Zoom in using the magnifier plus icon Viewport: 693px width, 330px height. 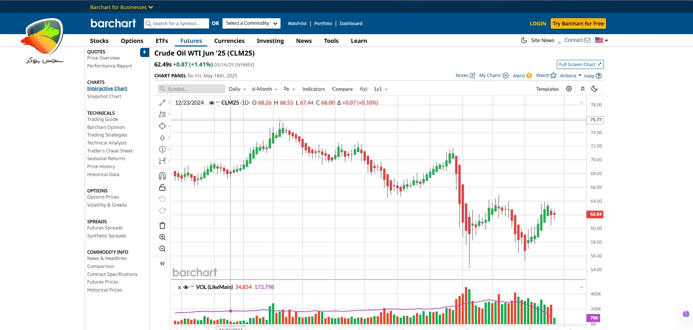tap(162, 237)
